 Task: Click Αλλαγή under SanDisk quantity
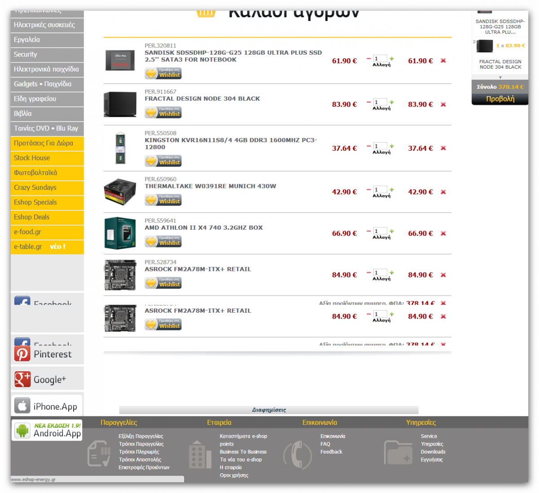tap(381, 65)
